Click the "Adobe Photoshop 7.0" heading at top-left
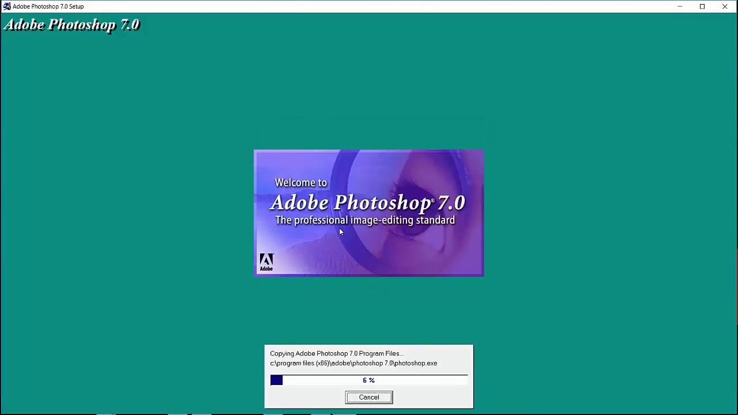 coord(72,25)
